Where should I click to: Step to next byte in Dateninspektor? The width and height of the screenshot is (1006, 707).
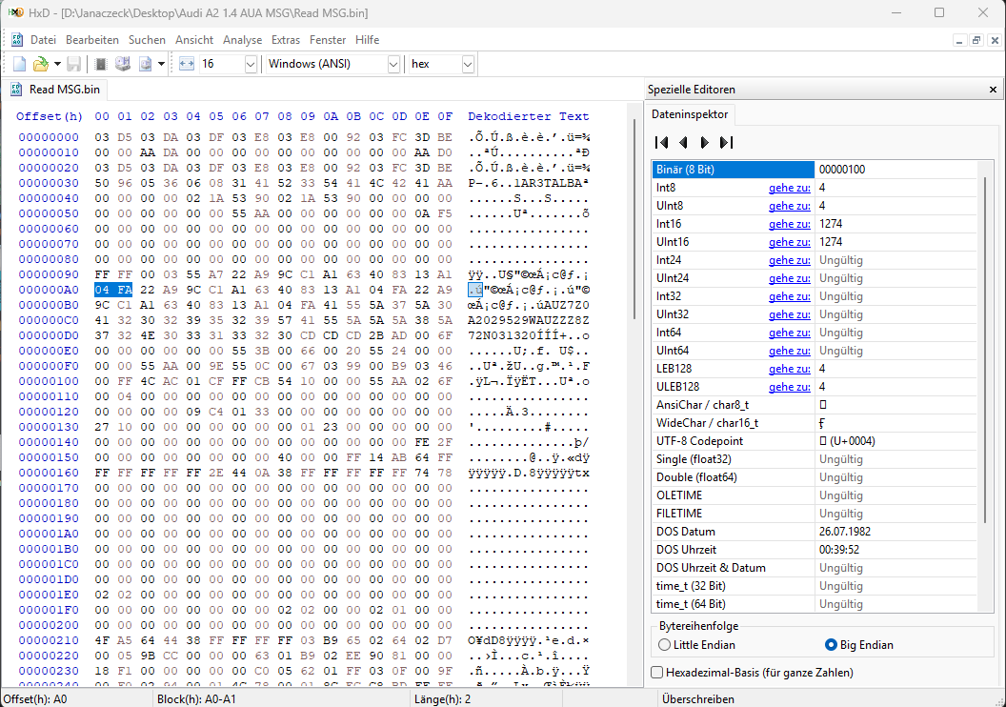[704, 142]
